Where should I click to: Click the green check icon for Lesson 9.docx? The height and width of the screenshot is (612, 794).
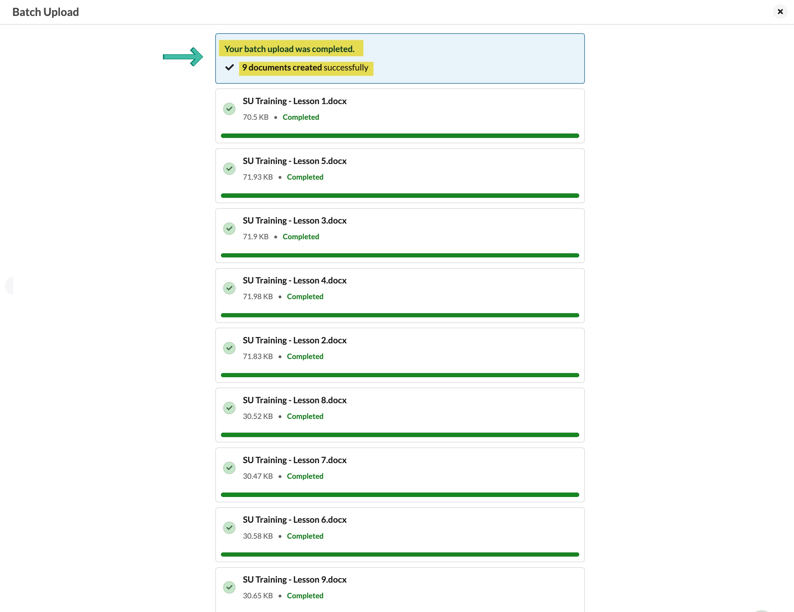coord(229,587)
